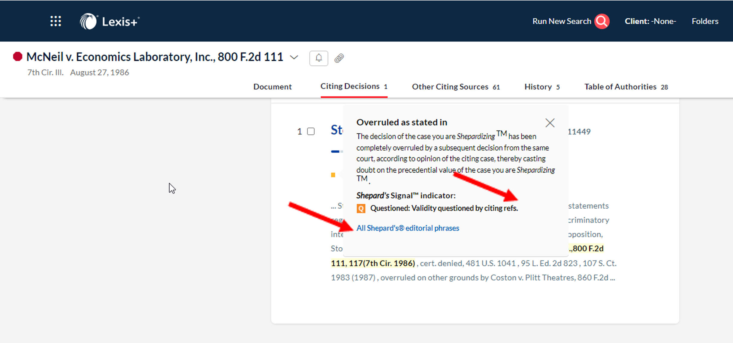This screenshot has height=343, width=733.
Task: Close the Overruled as stated in popup
Action: pyautogui.click(x=550, y=123)
